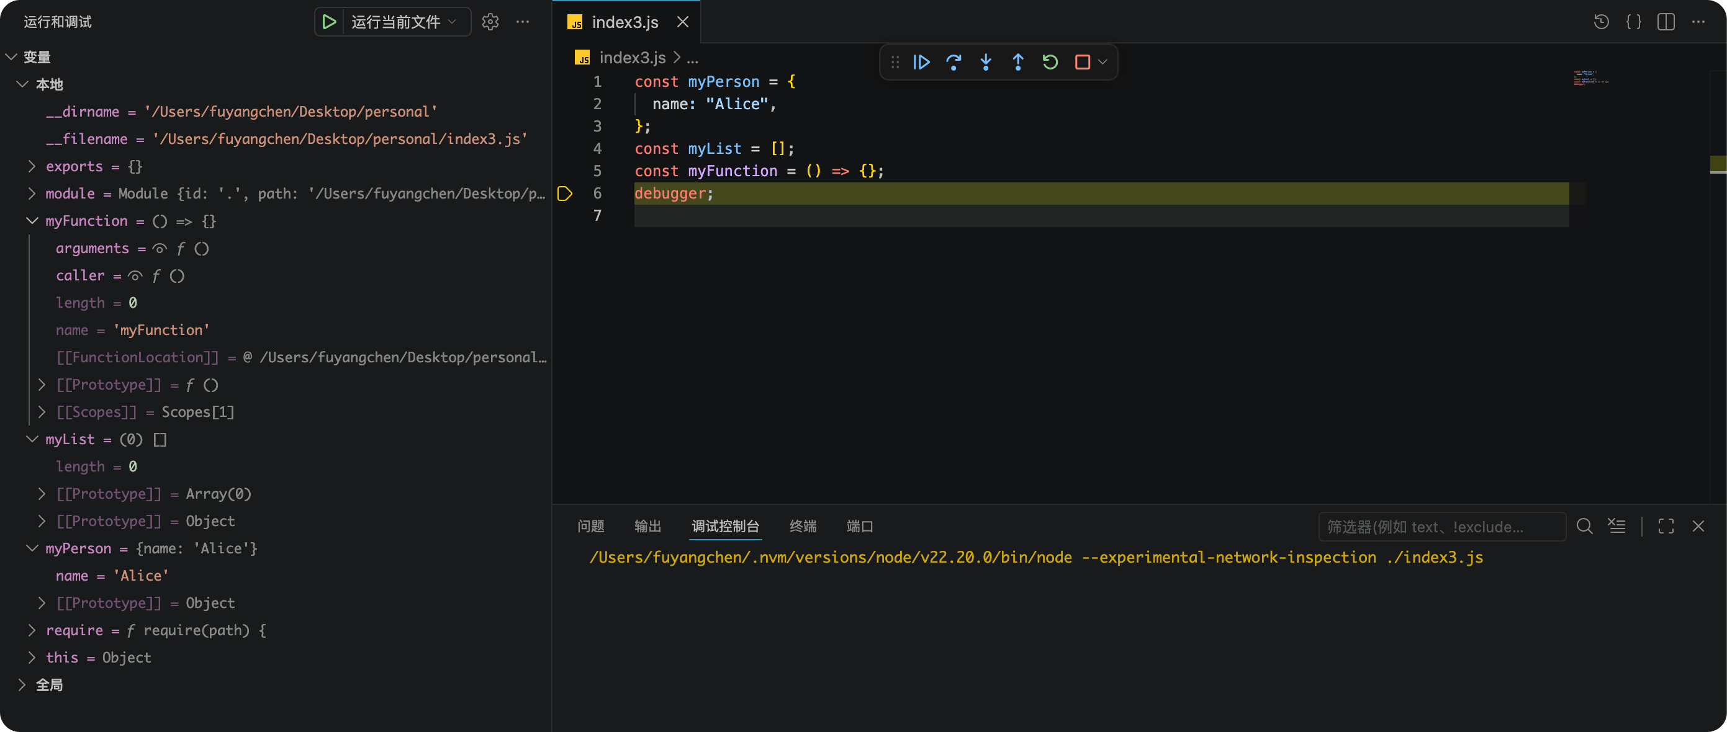
Task: Switch to the 终端 panel tab
Action: tap(803, 527)
